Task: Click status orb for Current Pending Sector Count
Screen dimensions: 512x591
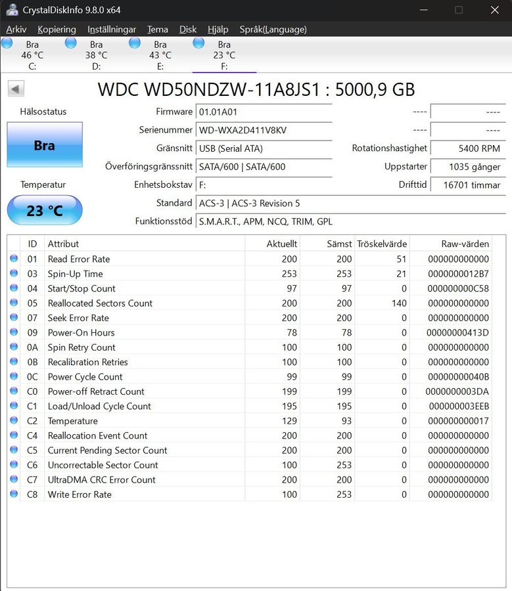Action: (14, 450)
